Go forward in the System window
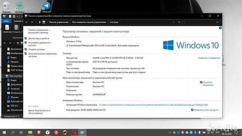This screenshot has height=136, width=242. point(32,22)
